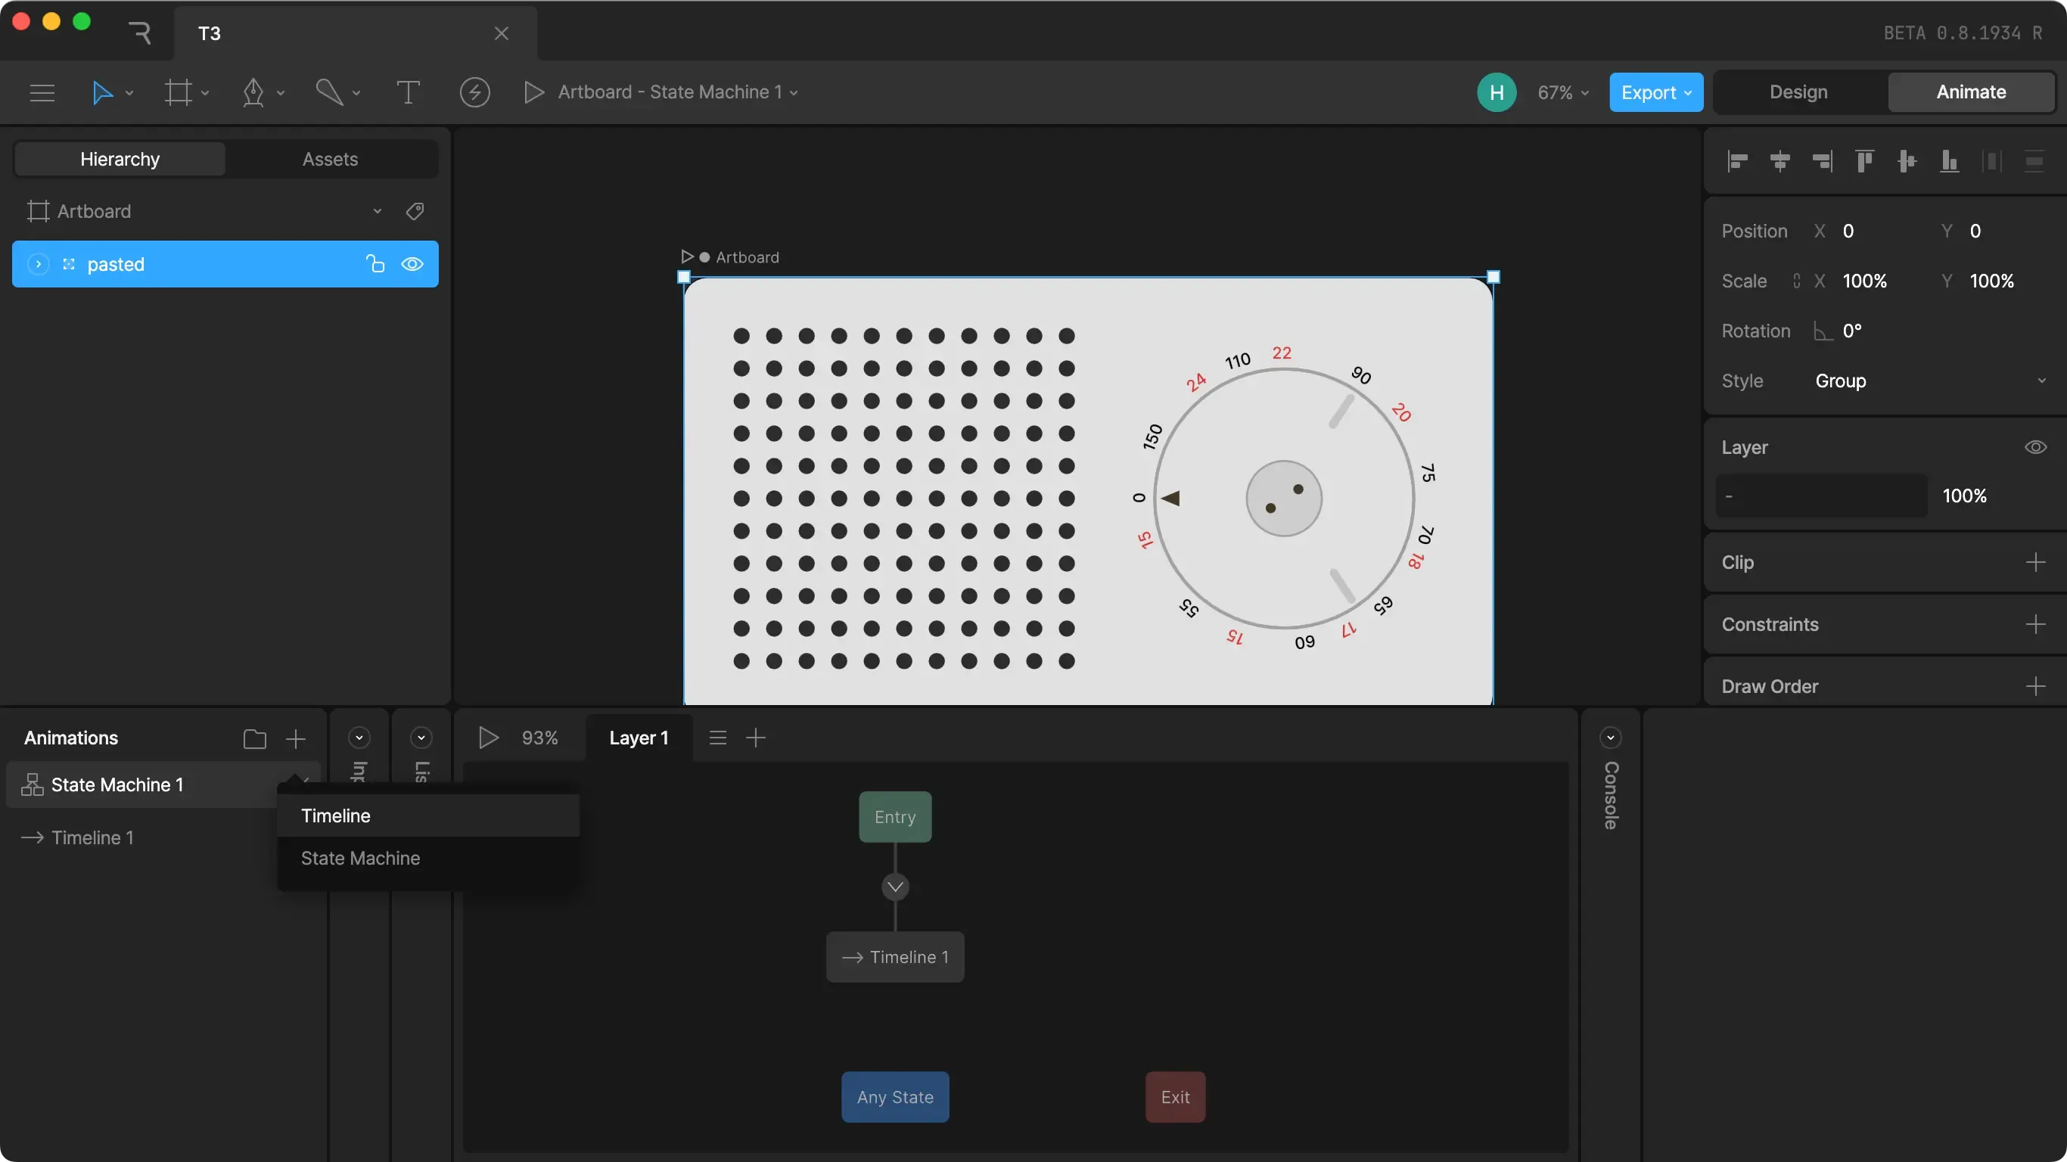Click the layer opacity slider bar
2067x1162 pixels.
tap(1821, 496)
